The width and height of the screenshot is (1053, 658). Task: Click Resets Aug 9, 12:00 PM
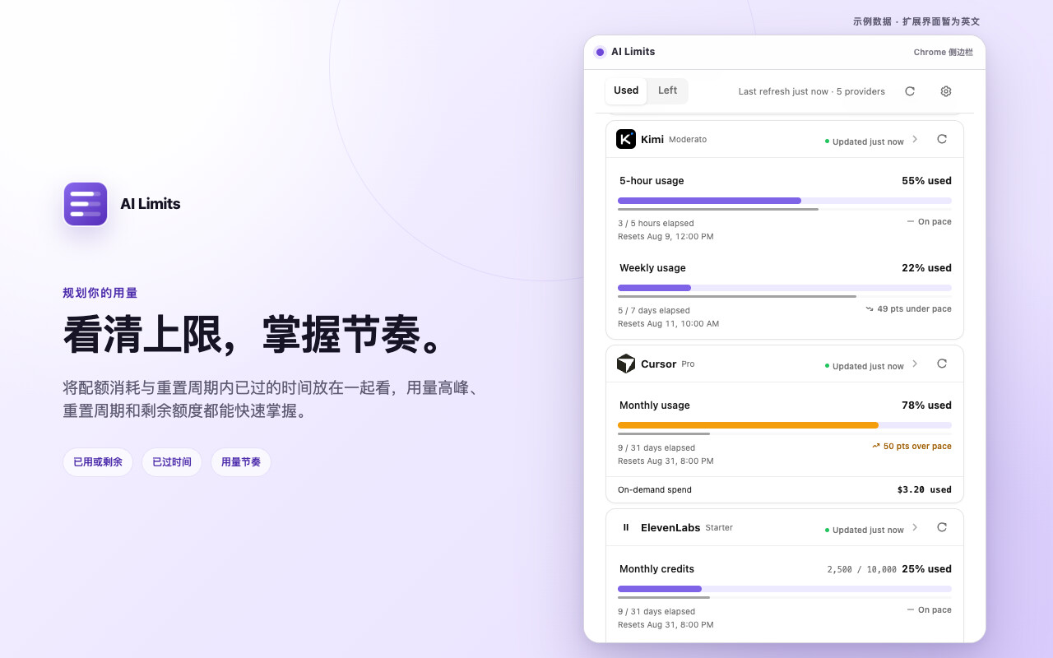click(666, 236)
